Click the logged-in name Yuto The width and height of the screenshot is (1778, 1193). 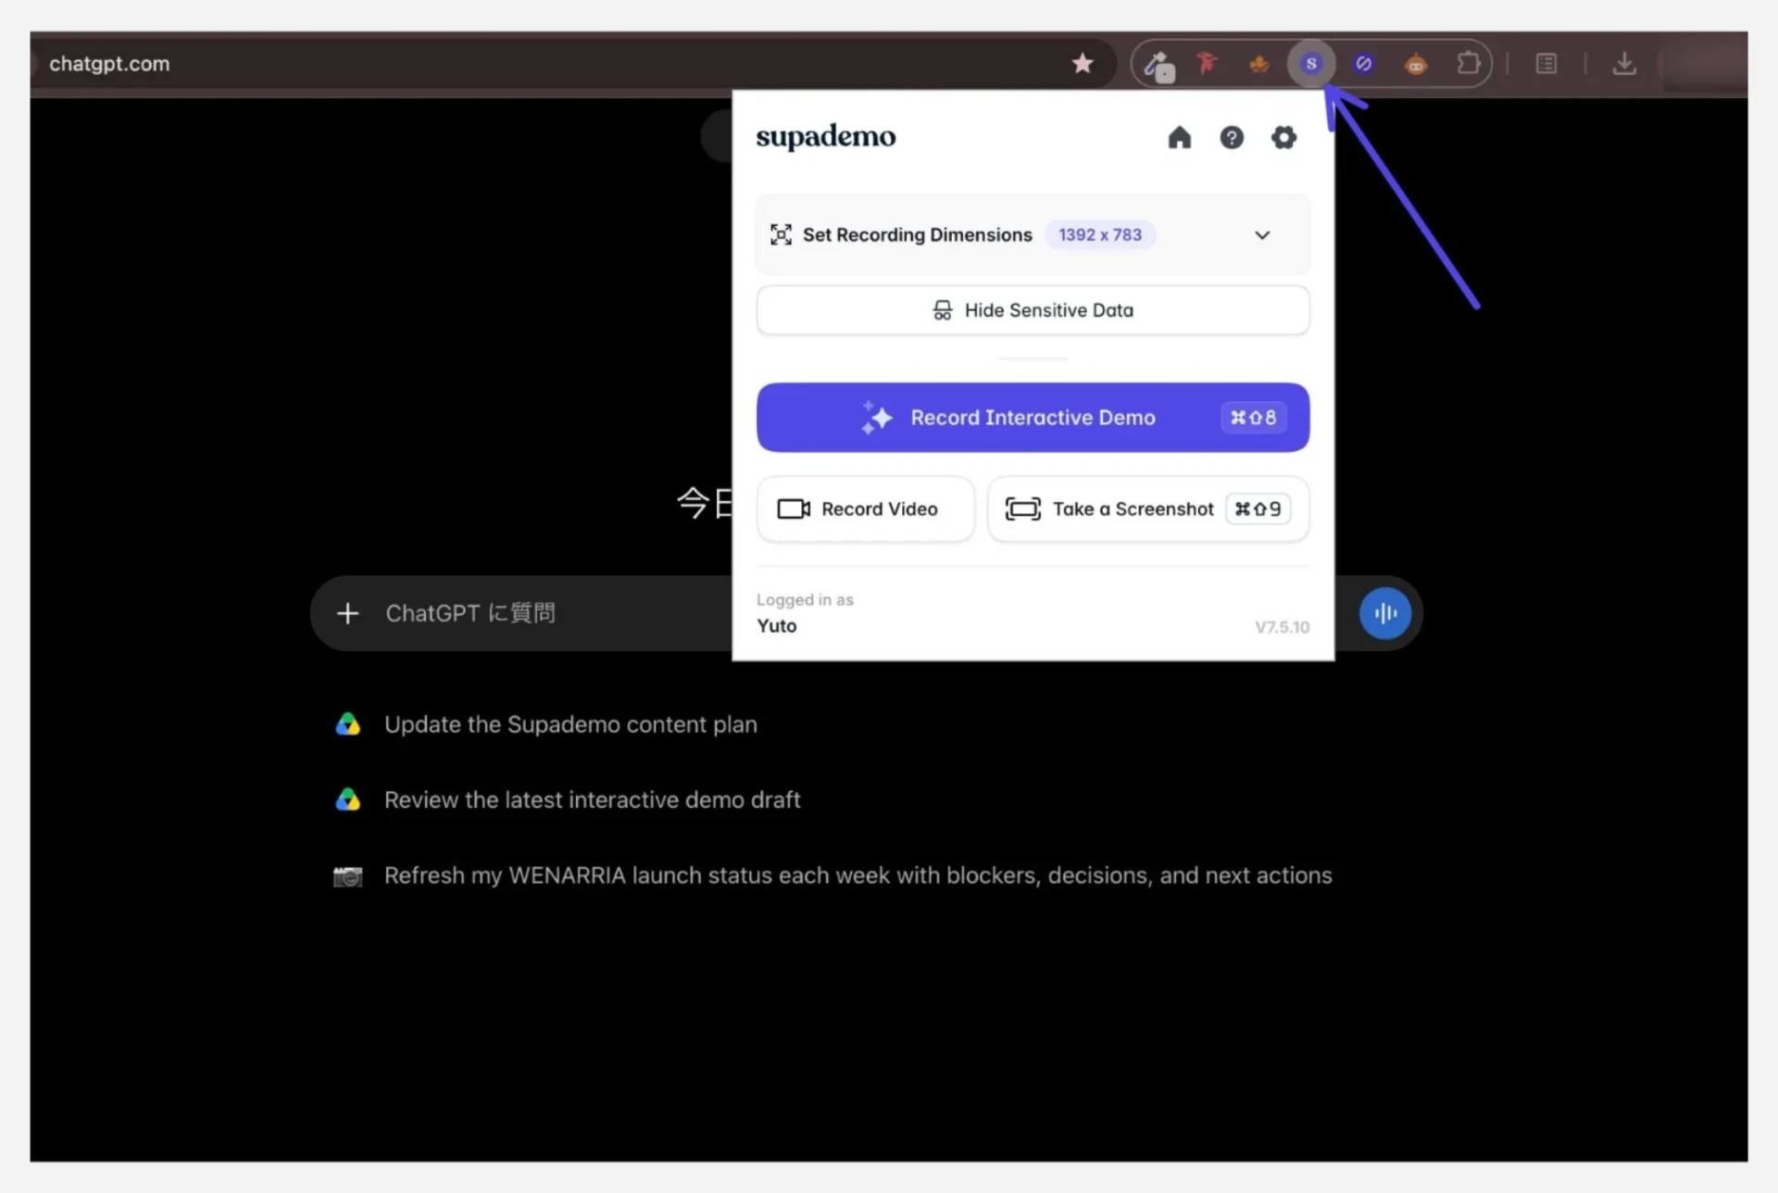pyautogui.click(x=777, y=626)
